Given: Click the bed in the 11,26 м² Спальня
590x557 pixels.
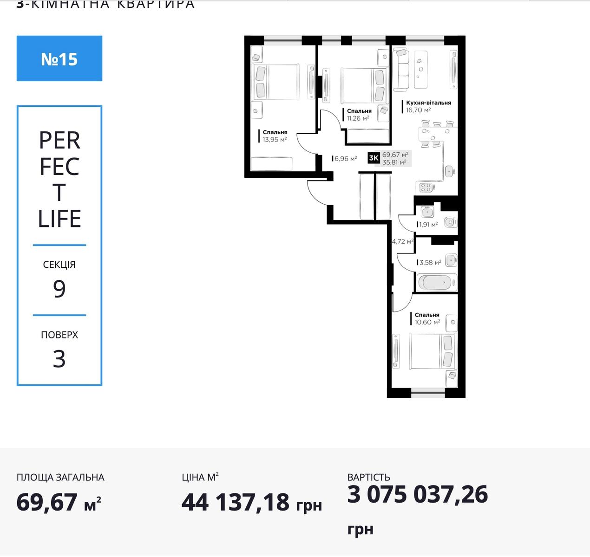Looking at the screenshot, I should [x=363, y=86].
